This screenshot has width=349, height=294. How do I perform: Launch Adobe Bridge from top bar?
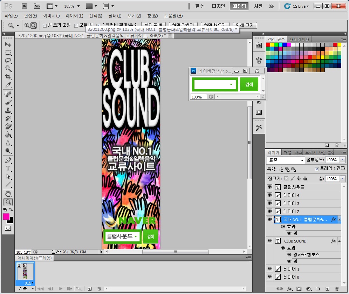tap(25, 6)
